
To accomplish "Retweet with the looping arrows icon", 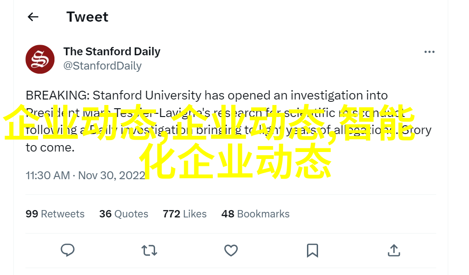I will (x=149, y=251).
